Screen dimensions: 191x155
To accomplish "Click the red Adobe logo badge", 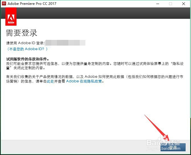I will [x=11, y=17].
